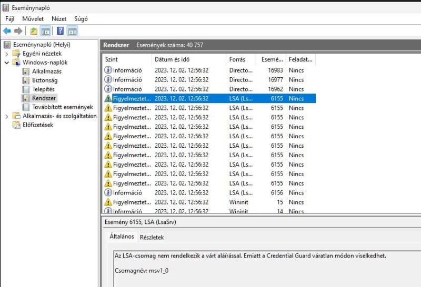
Task: Sort by the Forrás column header
Action: coord(241,59)
